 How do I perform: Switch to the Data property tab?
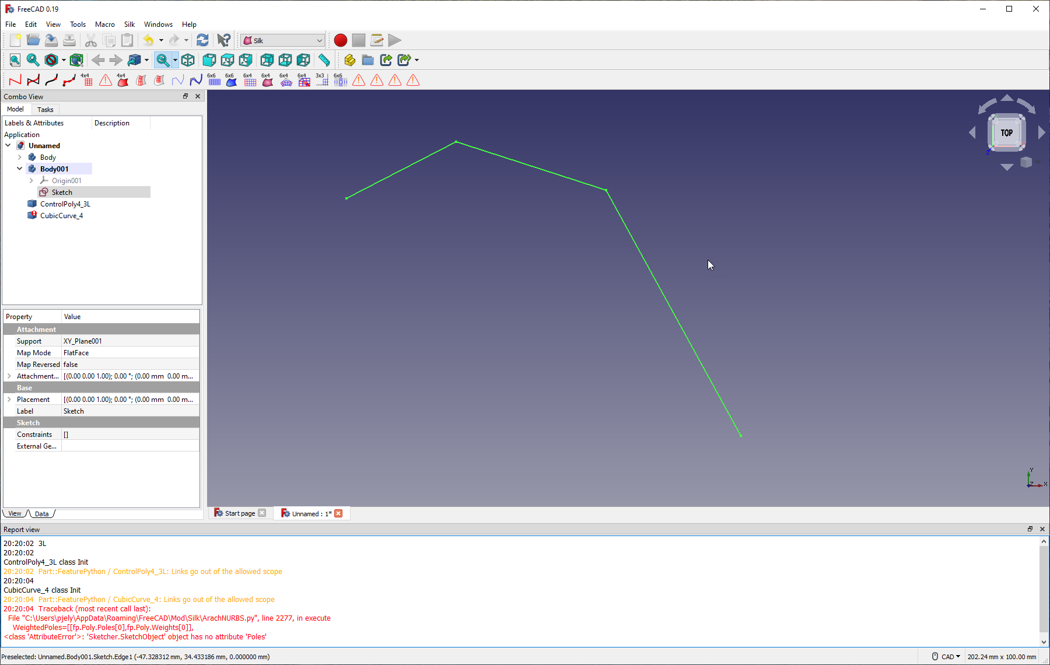(42, 514)
